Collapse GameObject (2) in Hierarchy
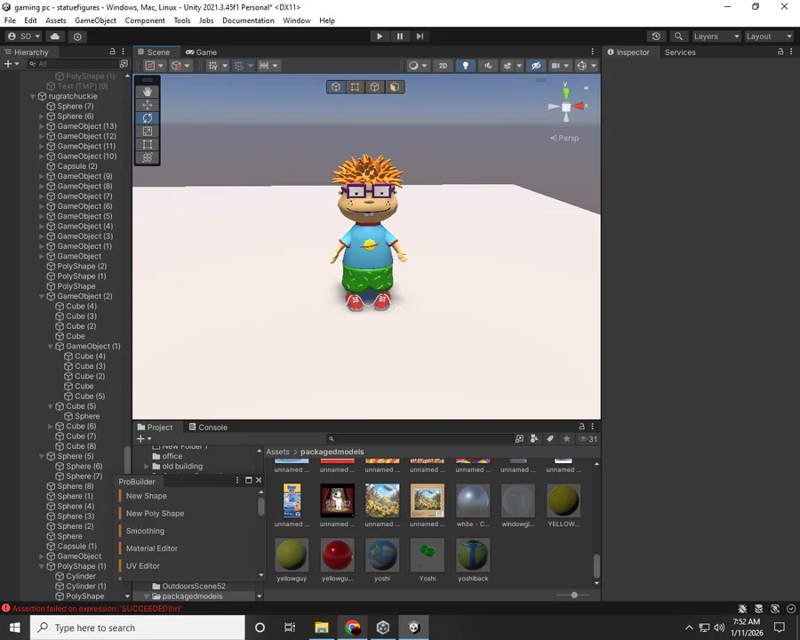 click(x=42, y=296)
